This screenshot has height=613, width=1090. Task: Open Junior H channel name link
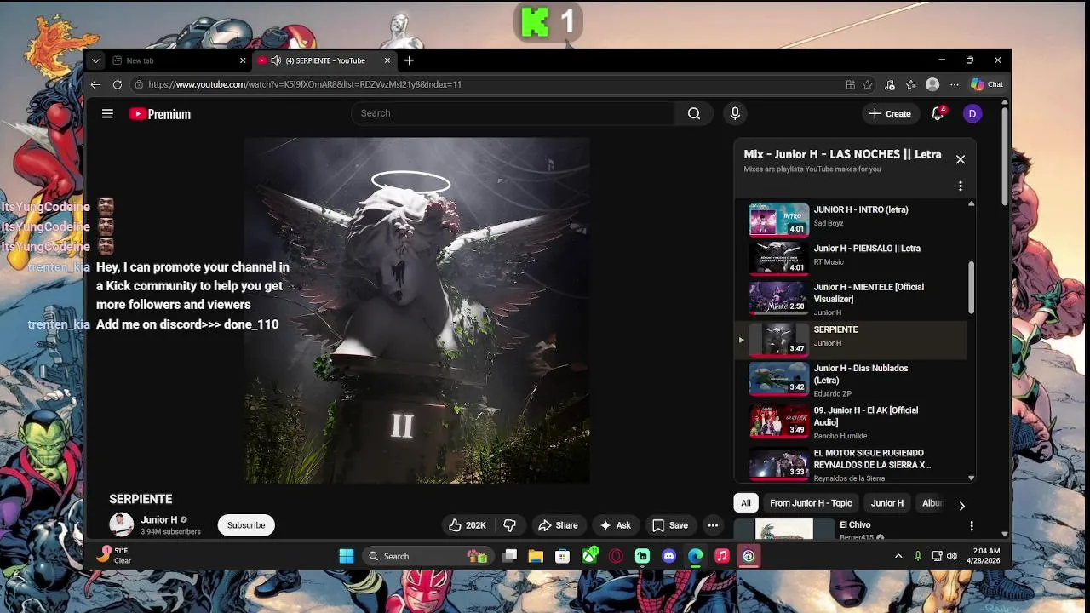(x=159, y=519)
